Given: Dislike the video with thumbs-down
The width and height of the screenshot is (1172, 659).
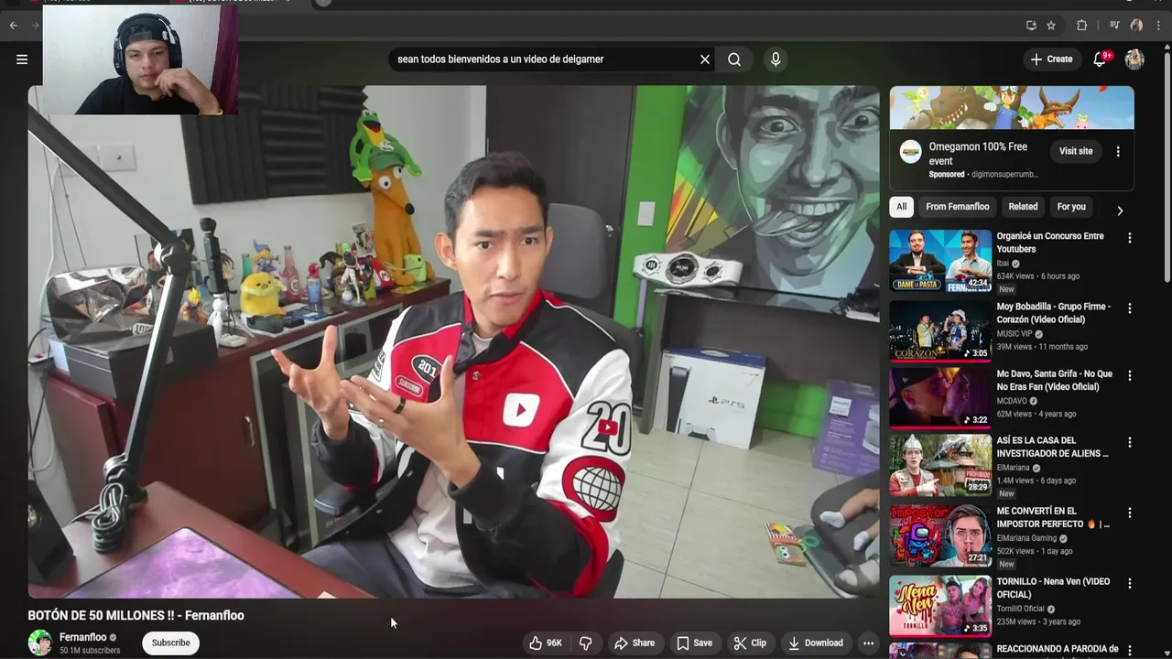Looking at the screenshot, I should click(x=586, y=643).
